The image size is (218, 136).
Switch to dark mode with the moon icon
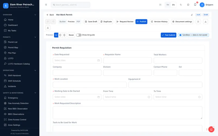click(181, 5)
